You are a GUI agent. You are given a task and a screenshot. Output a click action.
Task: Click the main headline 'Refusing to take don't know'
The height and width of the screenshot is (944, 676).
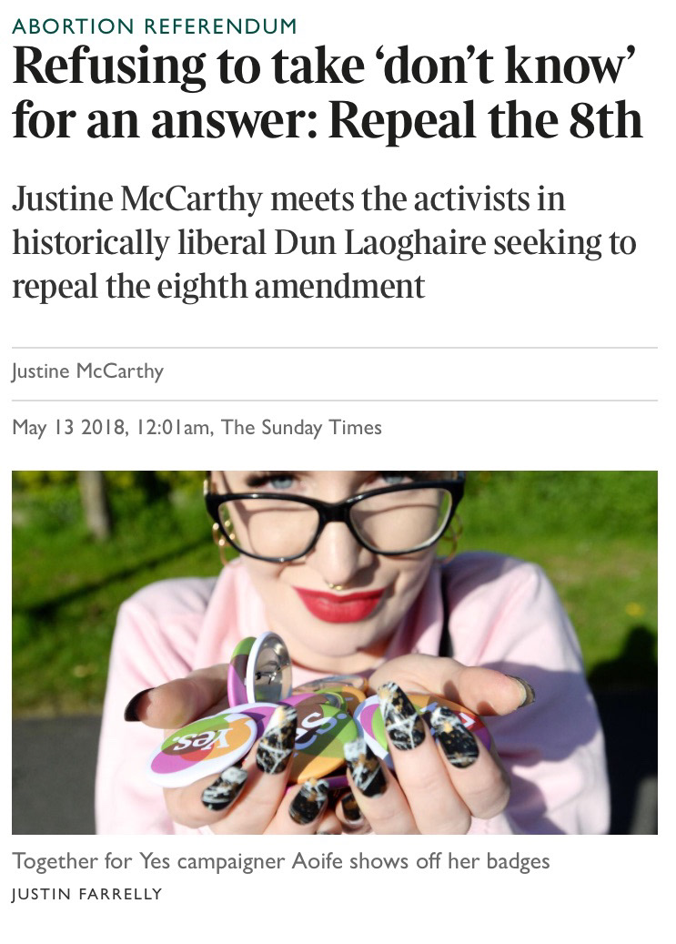click(x=324, y=66)
